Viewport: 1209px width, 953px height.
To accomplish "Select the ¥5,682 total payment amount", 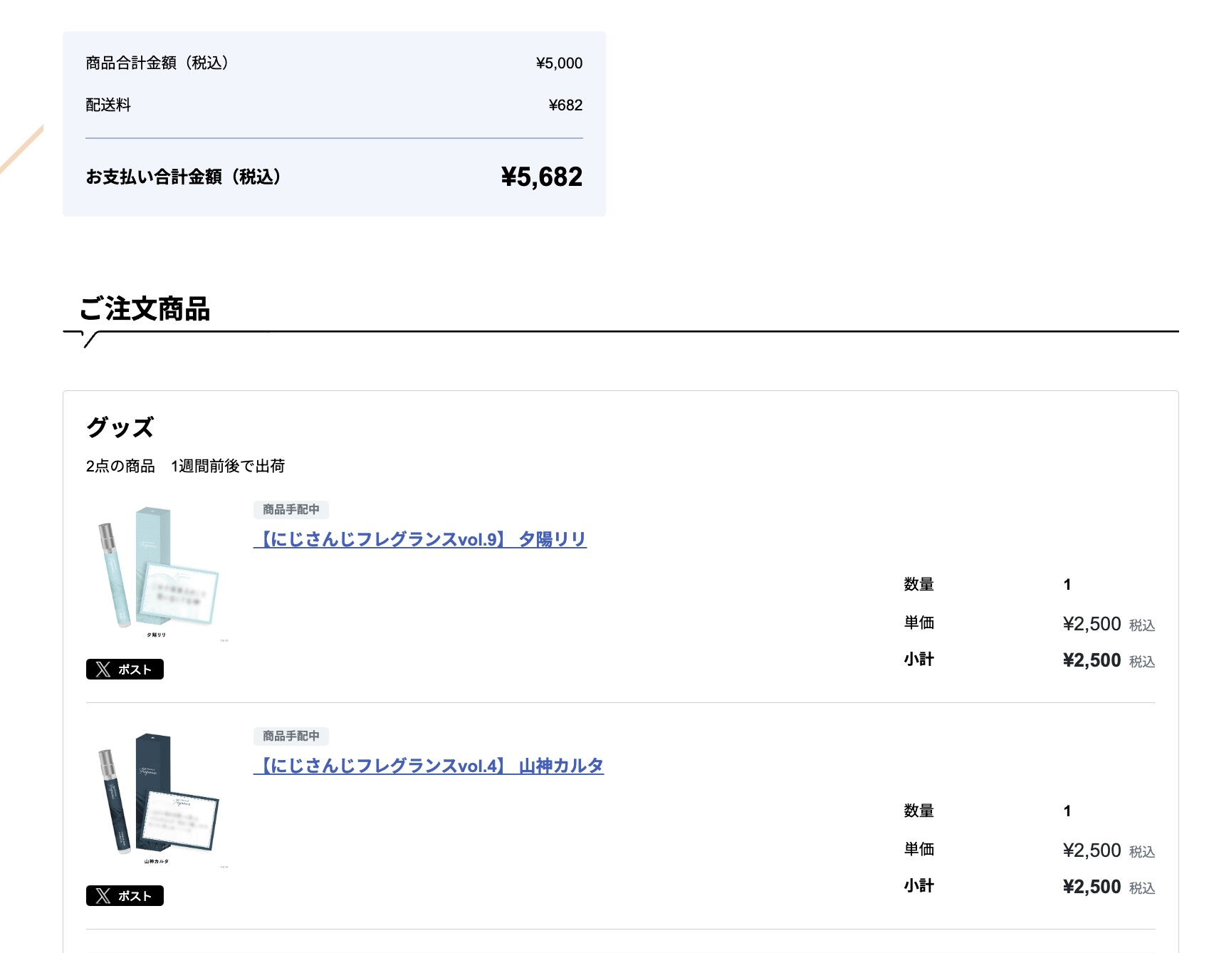I will pos(542,177).
